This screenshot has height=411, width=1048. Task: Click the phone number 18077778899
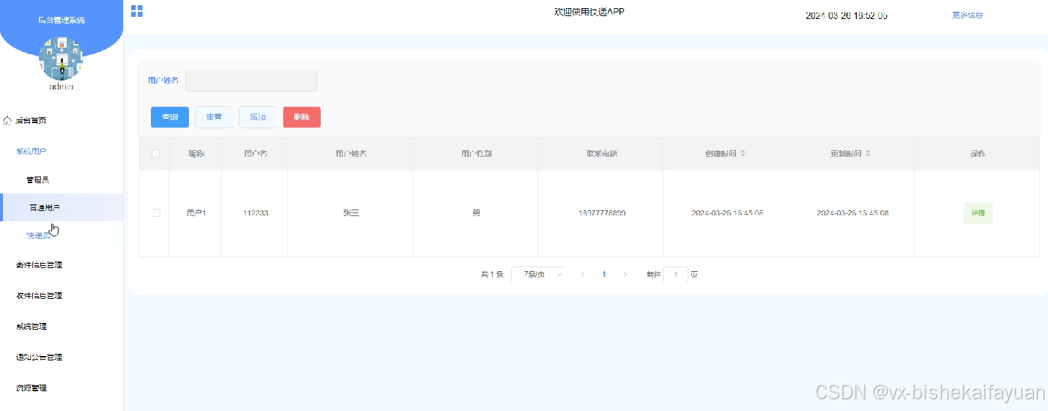(x=602, y=213)
